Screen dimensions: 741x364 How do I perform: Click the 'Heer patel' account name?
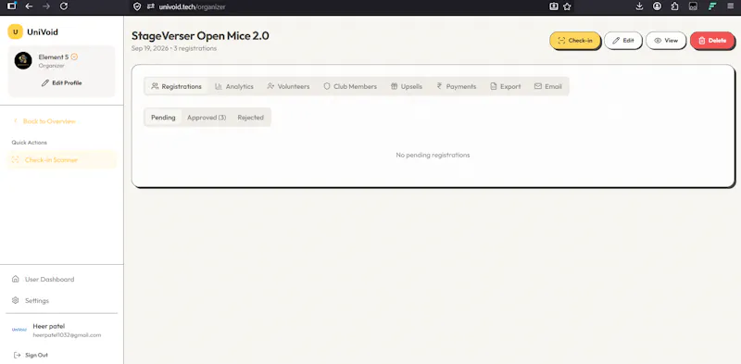[49, 326]
